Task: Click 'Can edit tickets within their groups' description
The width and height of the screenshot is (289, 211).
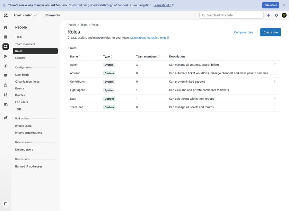Action: click(x=191, y=99)
